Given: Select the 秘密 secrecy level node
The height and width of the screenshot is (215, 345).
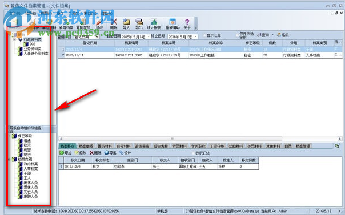Looking at the screenshot, I should tap(27, 145).
